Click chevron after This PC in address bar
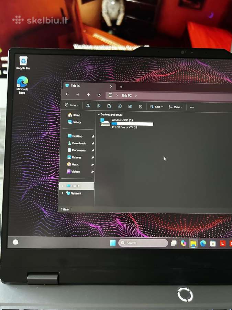Screen dimensions: 232x310 point(136,96)
